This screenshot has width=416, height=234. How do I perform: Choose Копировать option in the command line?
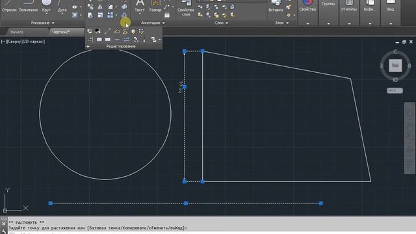coord(135,228)
